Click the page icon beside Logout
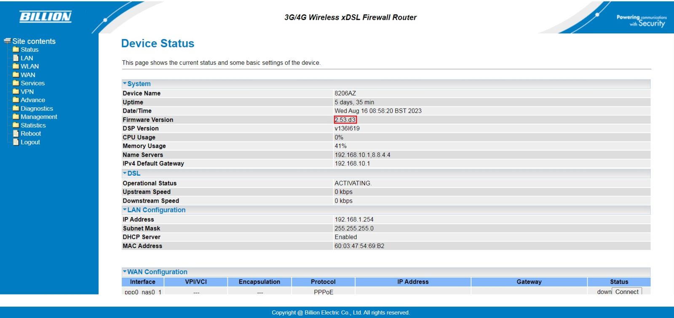The height and width of the screenshot is (318, 674). (x=16, y=142)
